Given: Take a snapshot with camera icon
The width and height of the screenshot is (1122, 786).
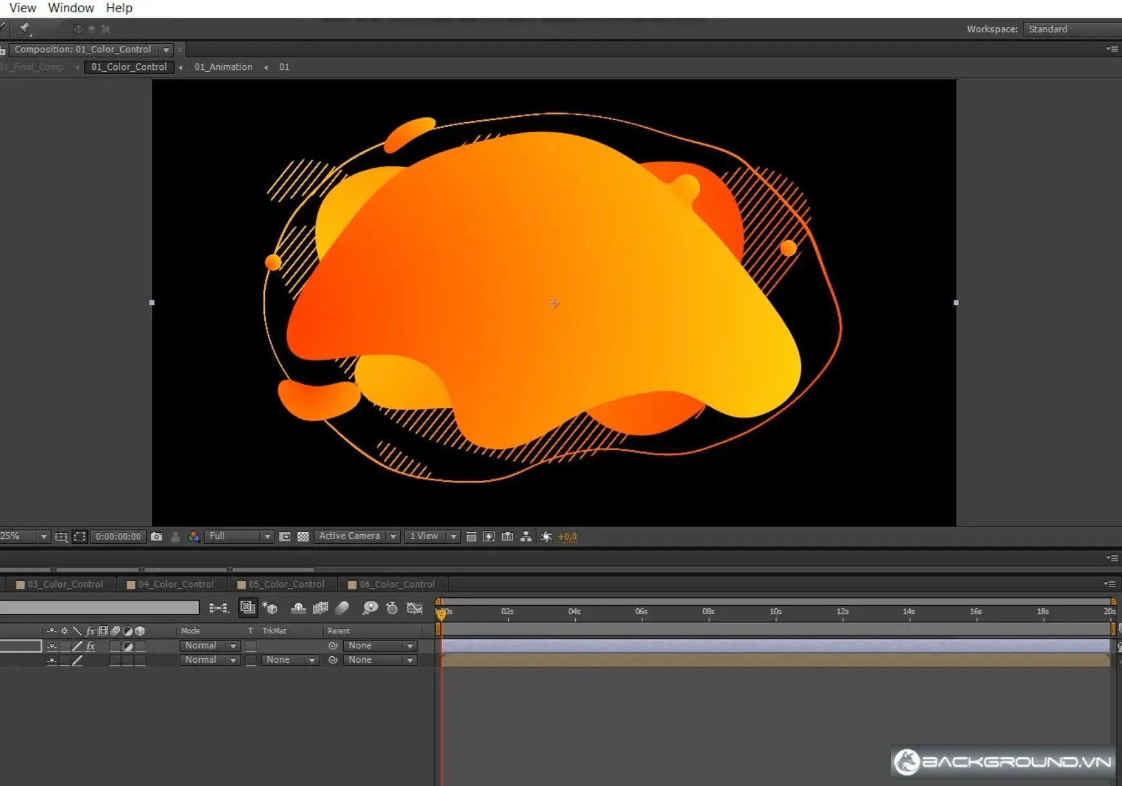Looking at the screenshot, I should pyautogui.click(x=156, y=537).
